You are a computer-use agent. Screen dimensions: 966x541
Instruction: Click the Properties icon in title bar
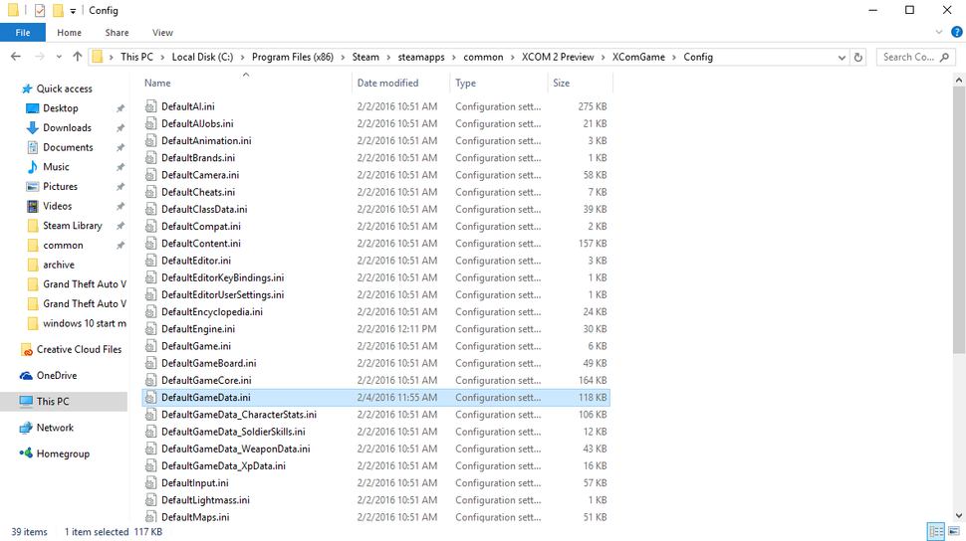(x=40, y=11)
